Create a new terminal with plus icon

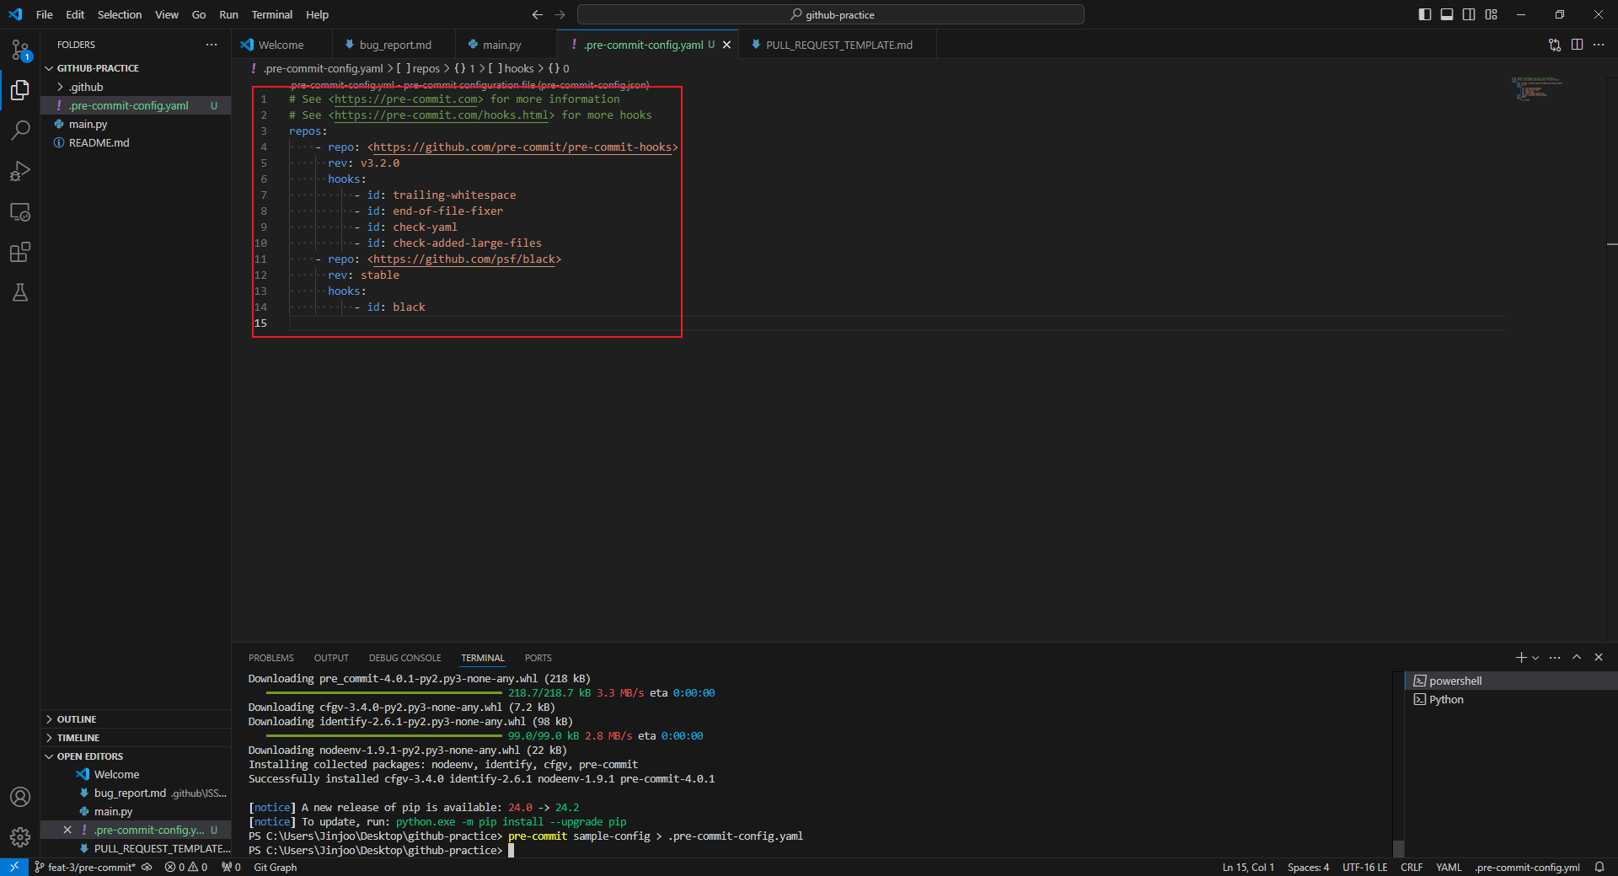coord(1521,657)
